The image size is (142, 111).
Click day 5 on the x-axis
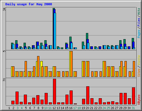click(x=26, y=108)
